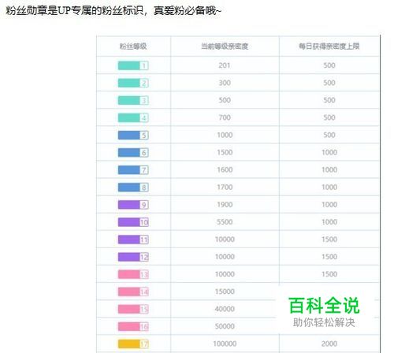Click the intimacy value 1900 for level 9

(225, 205)
